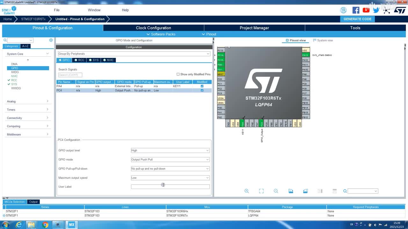The width and height of the screenshot is (408, 229).
Task: Switch to Project Manager tab
Action: click(x=254, y=28)
